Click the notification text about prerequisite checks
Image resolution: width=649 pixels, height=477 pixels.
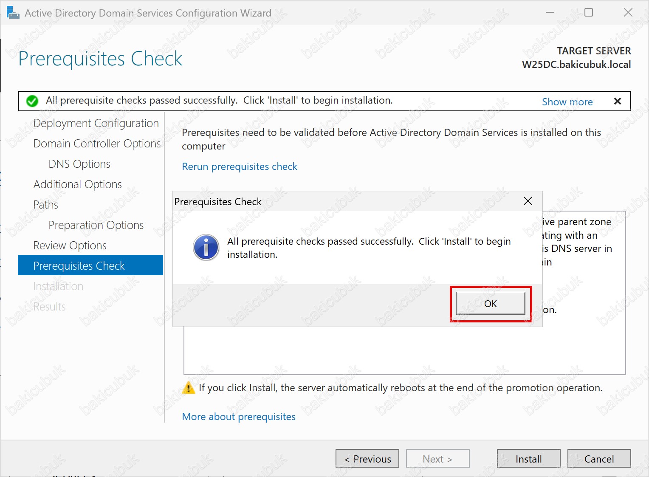pos(219,100)
